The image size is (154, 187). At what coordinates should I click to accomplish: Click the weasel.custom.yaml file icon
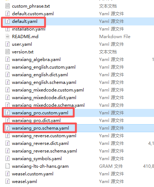[x=8, y=174]
